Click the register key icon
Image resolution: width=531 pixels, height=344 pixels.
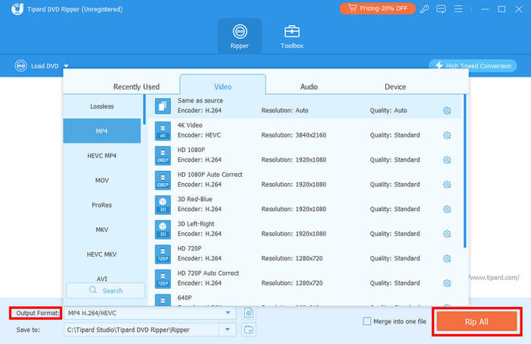[x=424, y=9]
